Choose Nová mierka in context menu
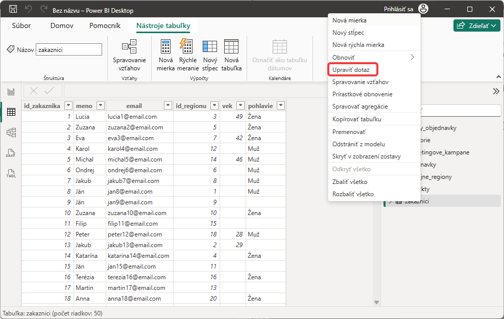The width and height of the screenshot is (504, 319). (x=374, y=20)
